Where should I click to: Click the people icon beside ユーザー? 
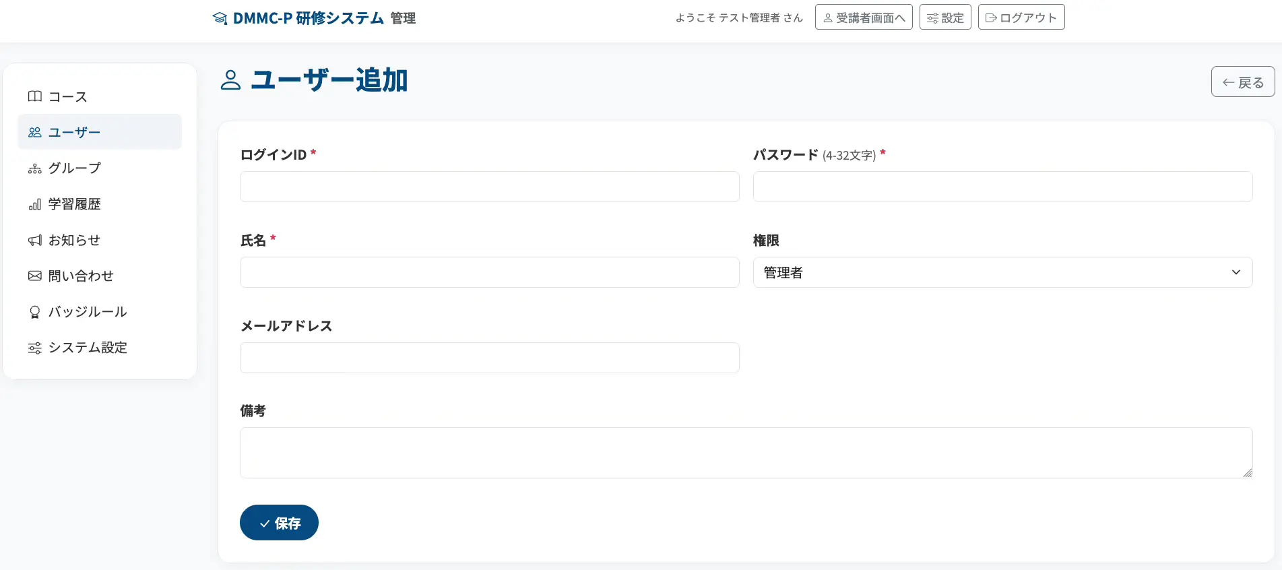click(34, 132)
